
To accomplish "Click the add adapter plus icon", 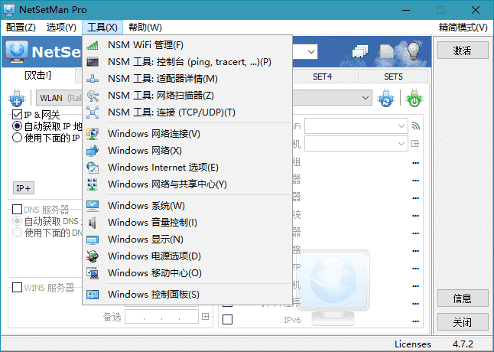I will pos(17,98).
